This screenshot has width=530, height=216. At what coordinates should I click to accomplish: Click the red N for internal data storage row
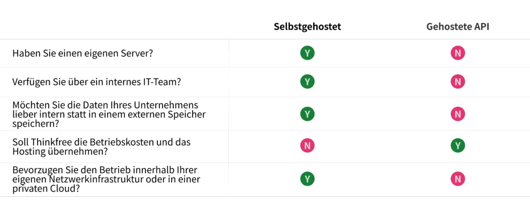457,114
